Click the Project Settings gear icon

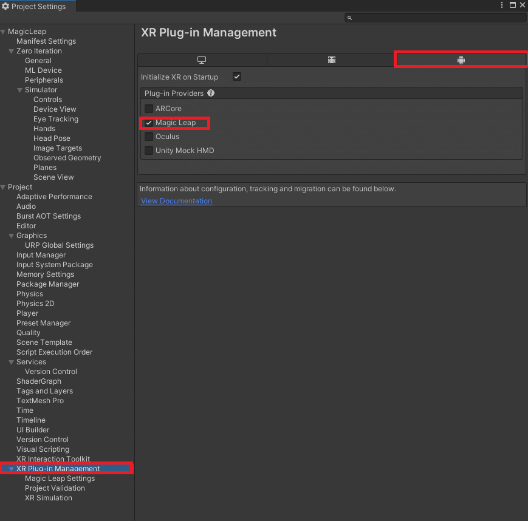click(x=5, y=6)
